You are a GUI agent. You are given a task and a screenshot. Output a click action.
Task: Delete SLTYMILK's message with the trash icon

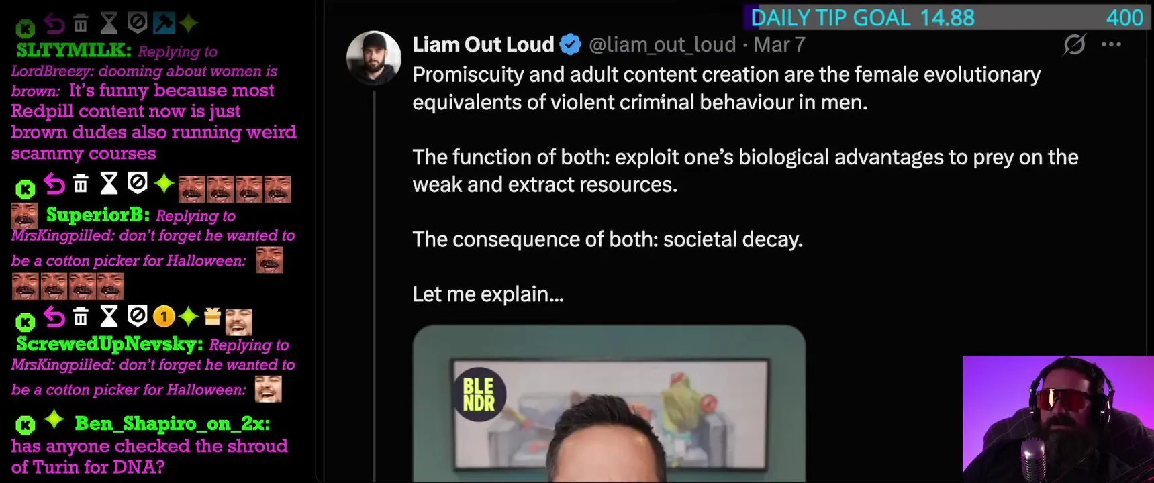[81, 24]
